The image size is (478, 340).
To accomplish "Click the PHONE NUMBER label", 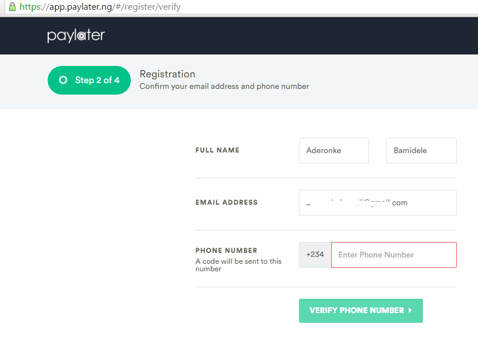I will pos(227,251).
